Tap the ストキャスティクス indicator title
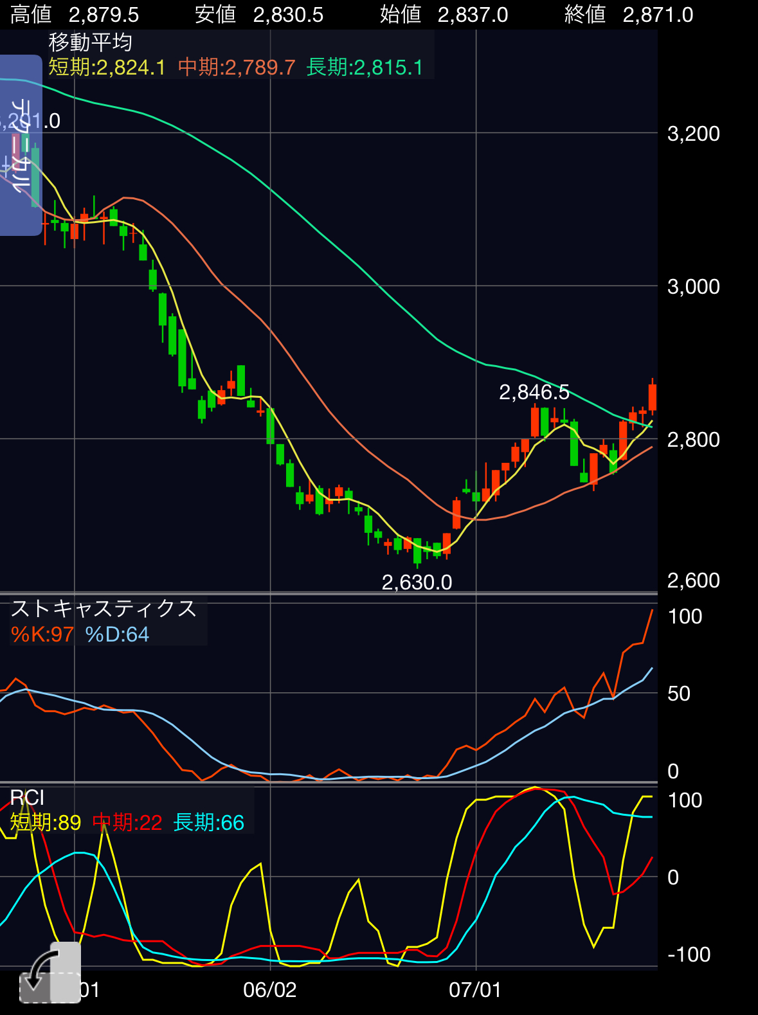The image size is (758, 1015). pyautogui.click(x=104, y=608)
